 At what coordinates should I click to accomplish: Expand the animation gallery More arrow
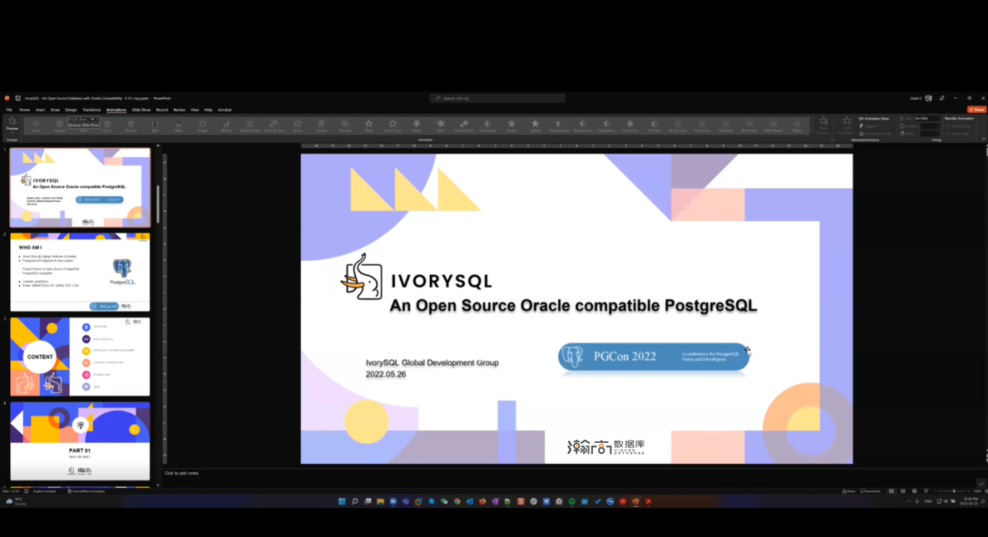point(811,132)
